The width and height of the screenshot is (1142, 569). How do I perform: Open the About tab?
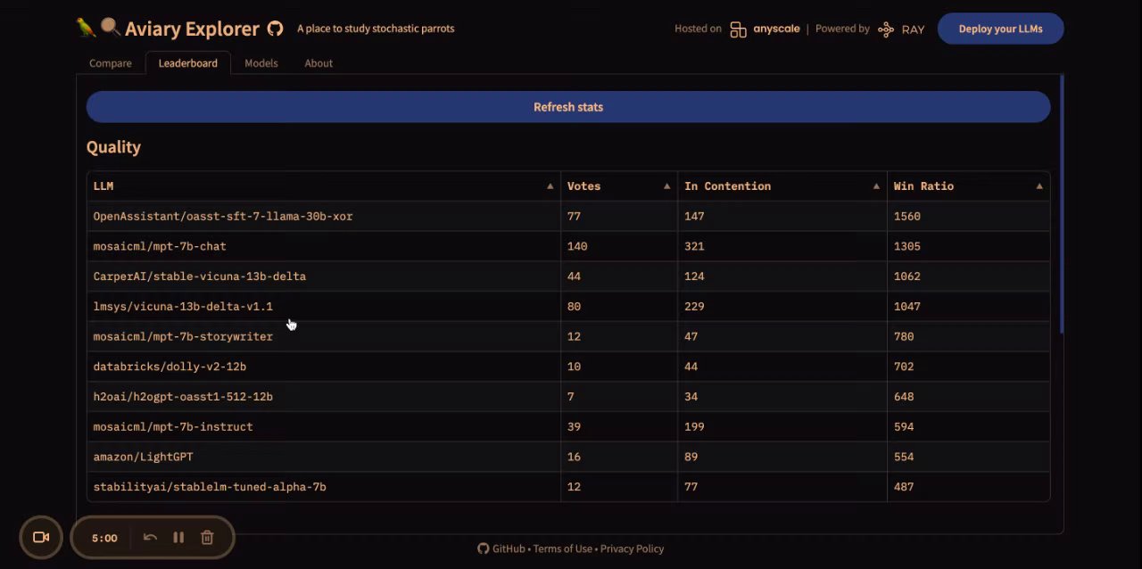[x=319, y=63]
